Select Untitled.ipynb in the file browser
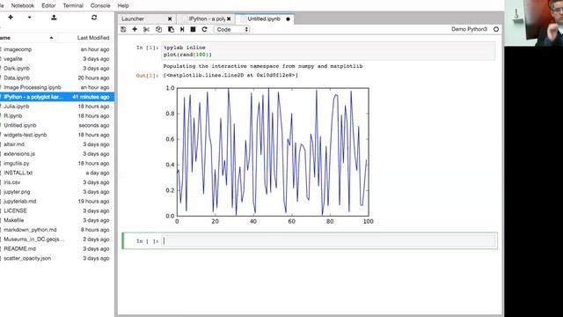The width and height of the screenshot is (563, 317). click(57, 125)
